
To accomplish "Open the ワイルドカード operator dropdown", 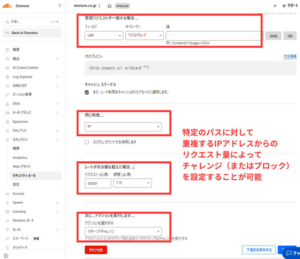I will click(144, 36).
